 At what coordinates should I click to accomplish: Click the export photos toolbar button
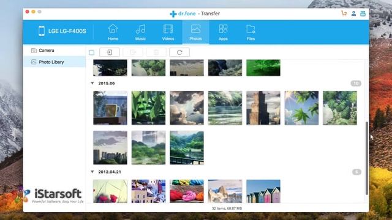(133, 53)
